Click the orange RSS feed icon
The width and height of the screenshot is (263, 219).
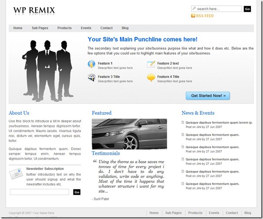193,16
